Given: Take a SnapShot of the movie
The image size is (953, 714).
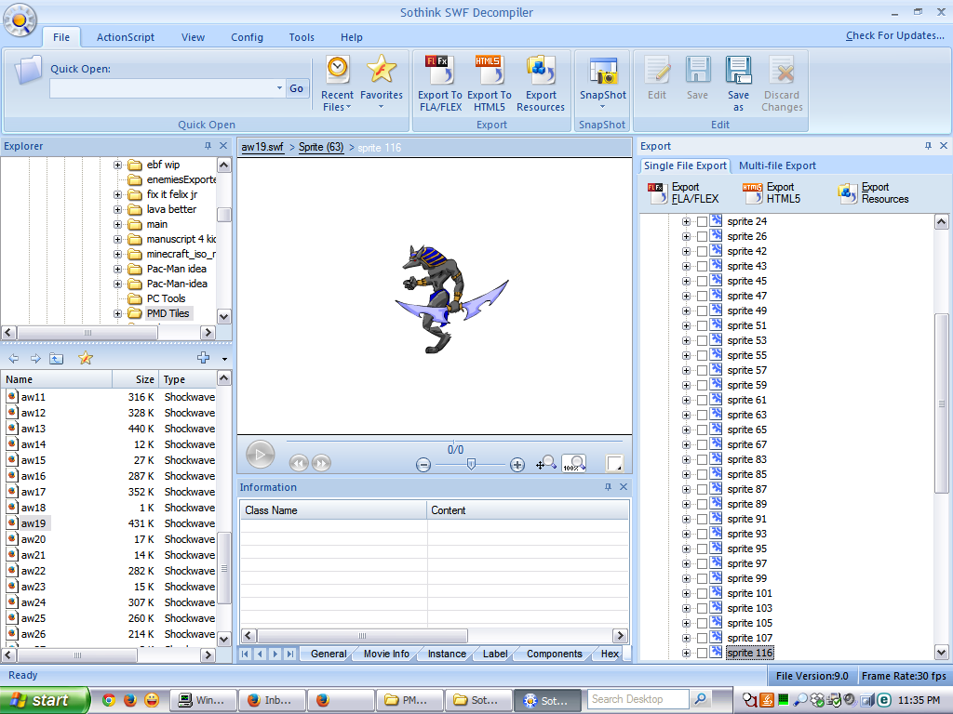Looking at the screenshot, I should (x=602, y=82).
